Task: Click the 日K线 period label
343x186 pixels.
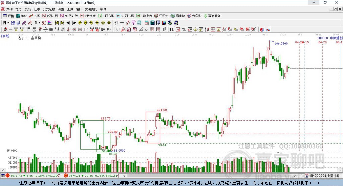Action: tap(5, 36)
